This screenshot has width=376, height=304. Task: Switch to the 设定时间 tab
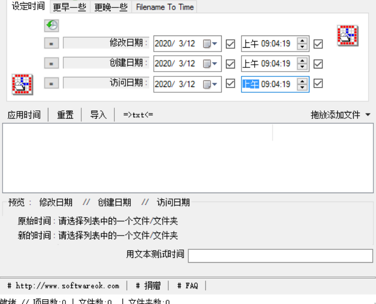point(28,6)
